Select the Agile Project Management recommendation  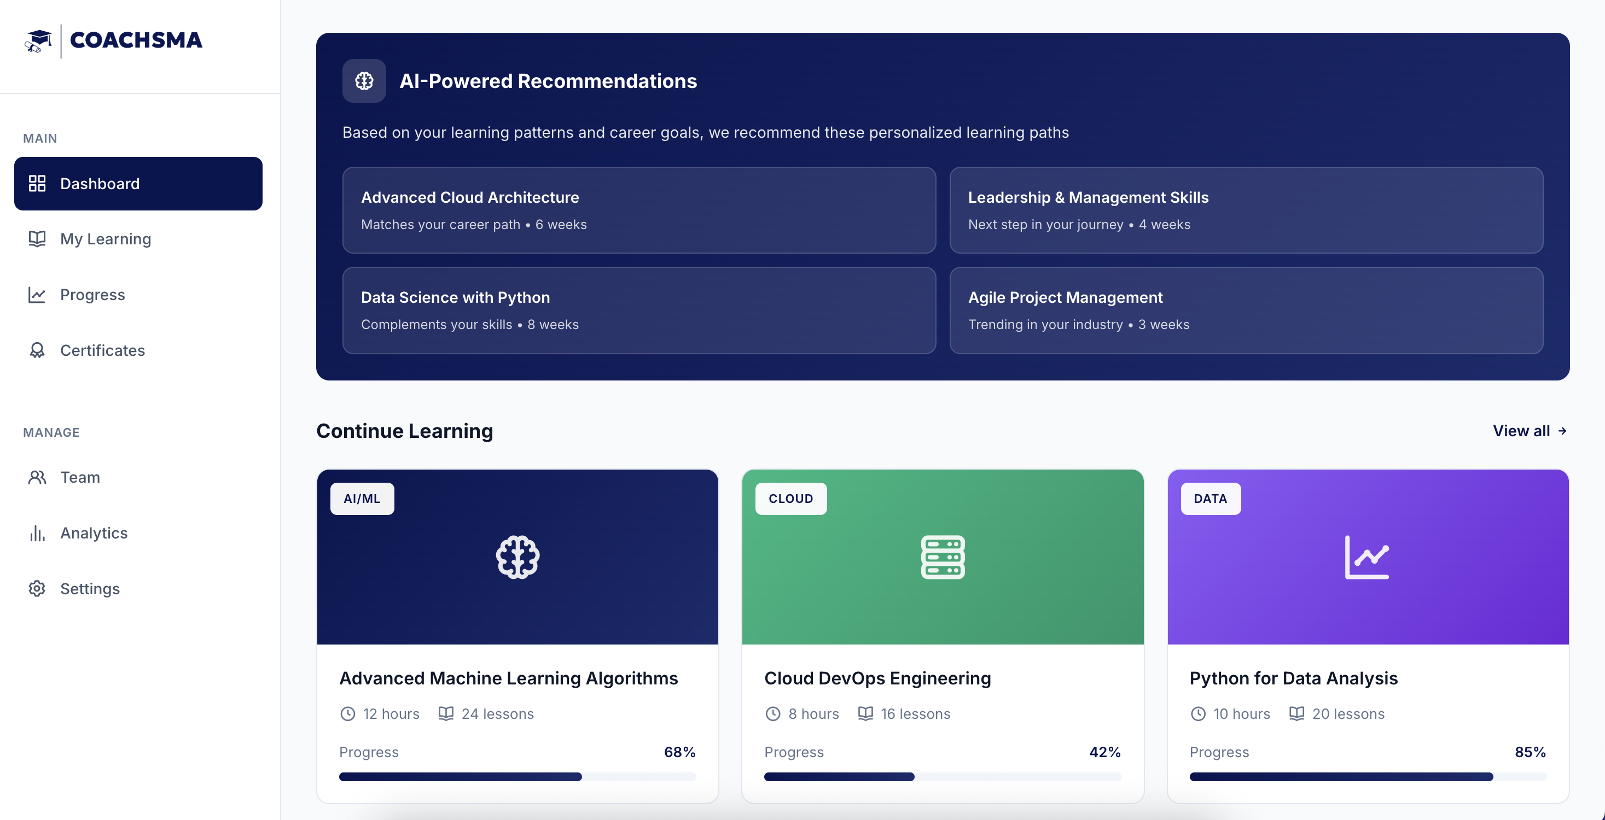pyautogui.click(x=1246, y=310)
